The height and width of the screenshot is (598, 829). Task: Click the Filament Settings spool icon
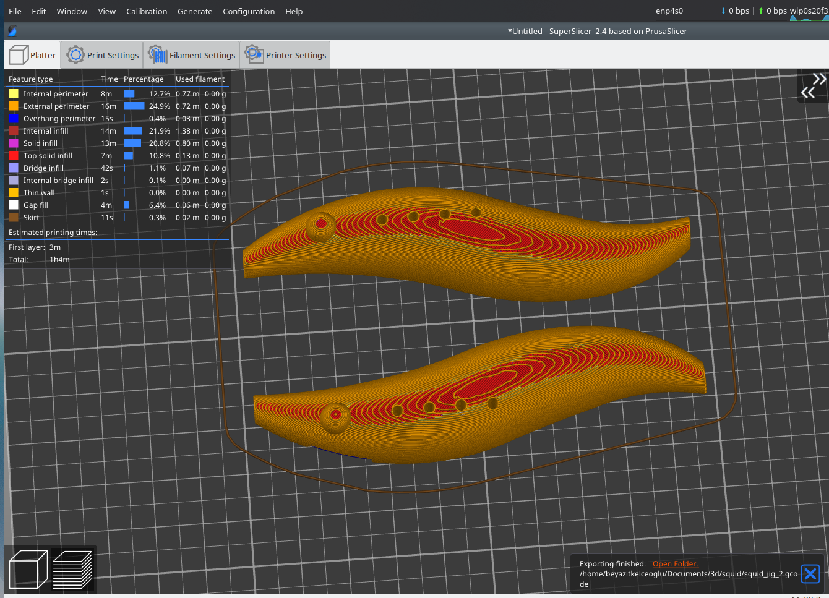coord(158,54)
